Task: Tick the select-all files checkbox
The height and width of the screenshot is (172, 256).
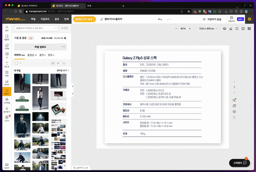Action: (16, 63)
